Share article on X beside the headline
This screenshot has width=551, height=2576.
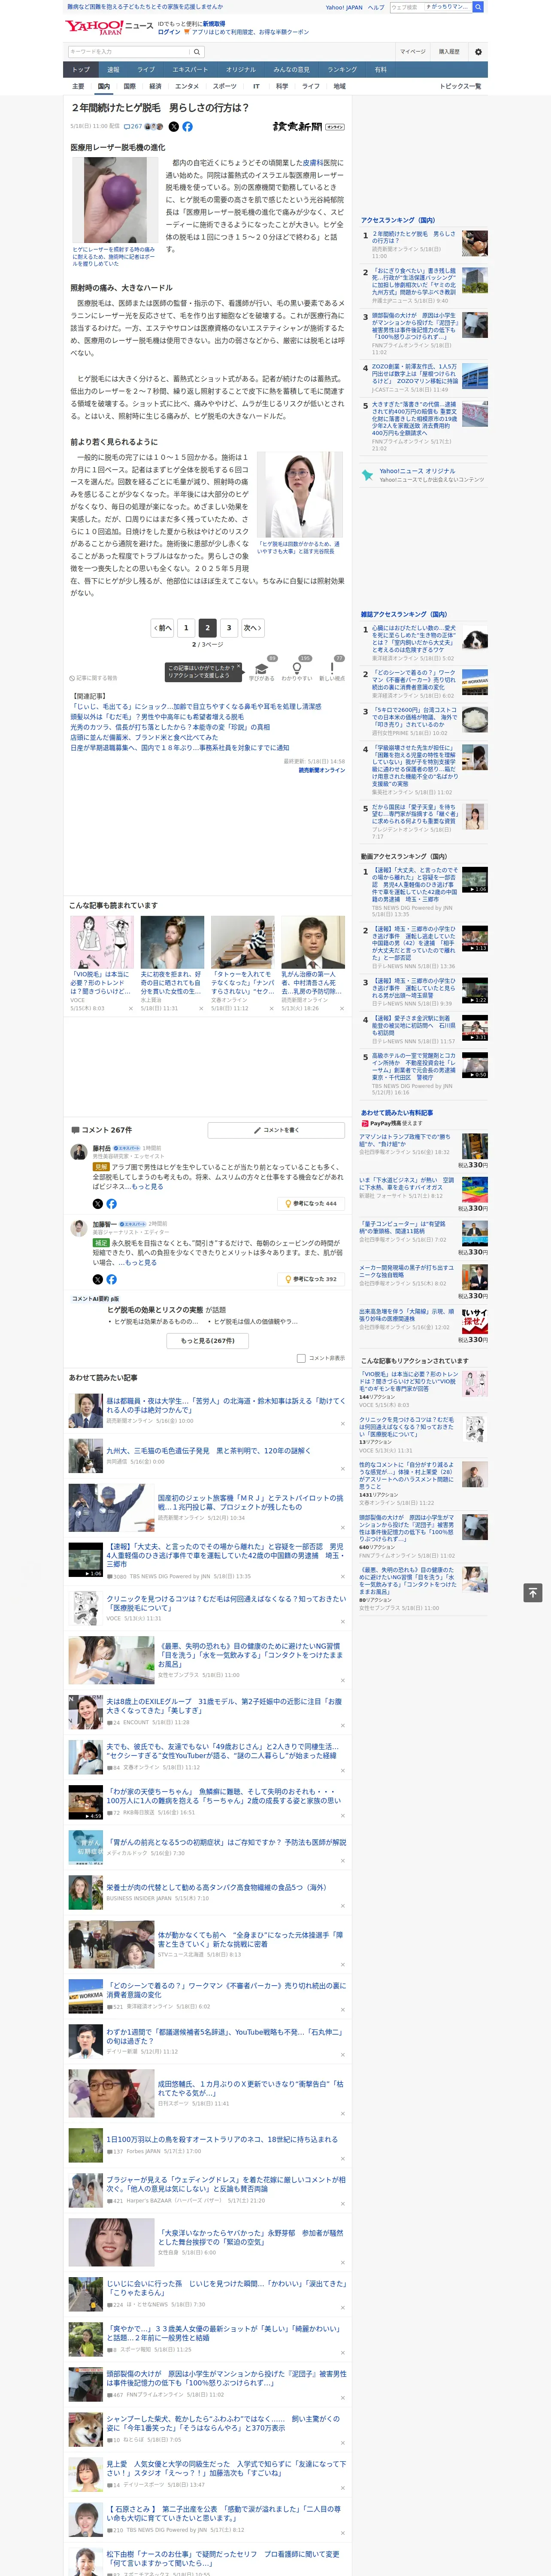[x=174, y=127]
